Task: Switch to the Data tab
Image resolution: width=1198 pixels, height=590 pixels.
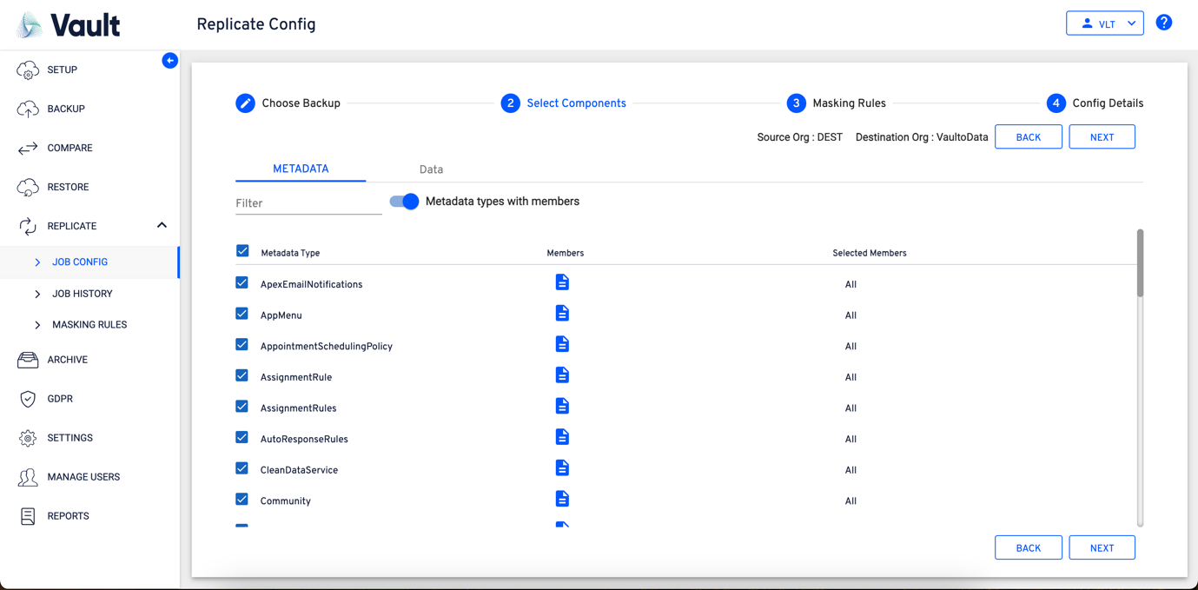Action: coord(431,169)
